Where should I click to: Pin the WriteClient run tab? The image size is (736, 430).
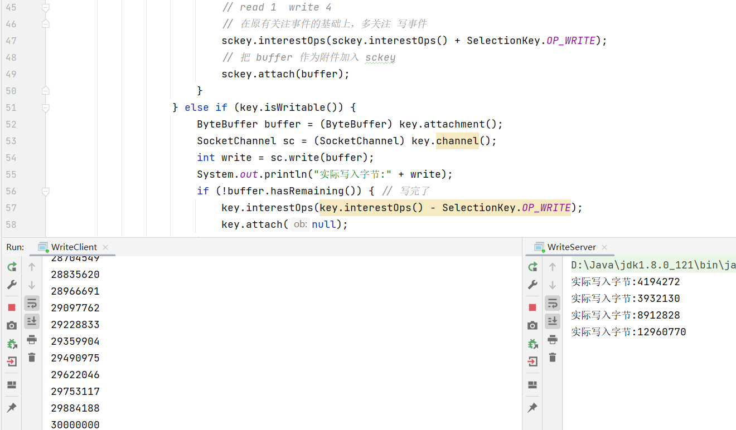pos(12,408)
